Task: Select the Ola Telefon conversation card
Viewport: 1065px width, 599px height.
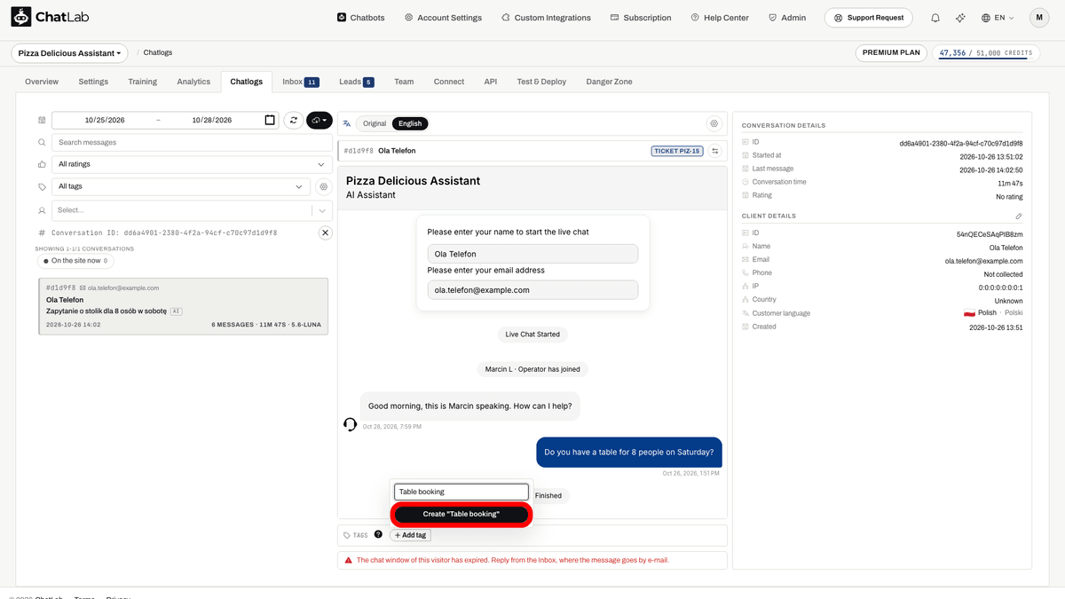Action: coord(184,306)
